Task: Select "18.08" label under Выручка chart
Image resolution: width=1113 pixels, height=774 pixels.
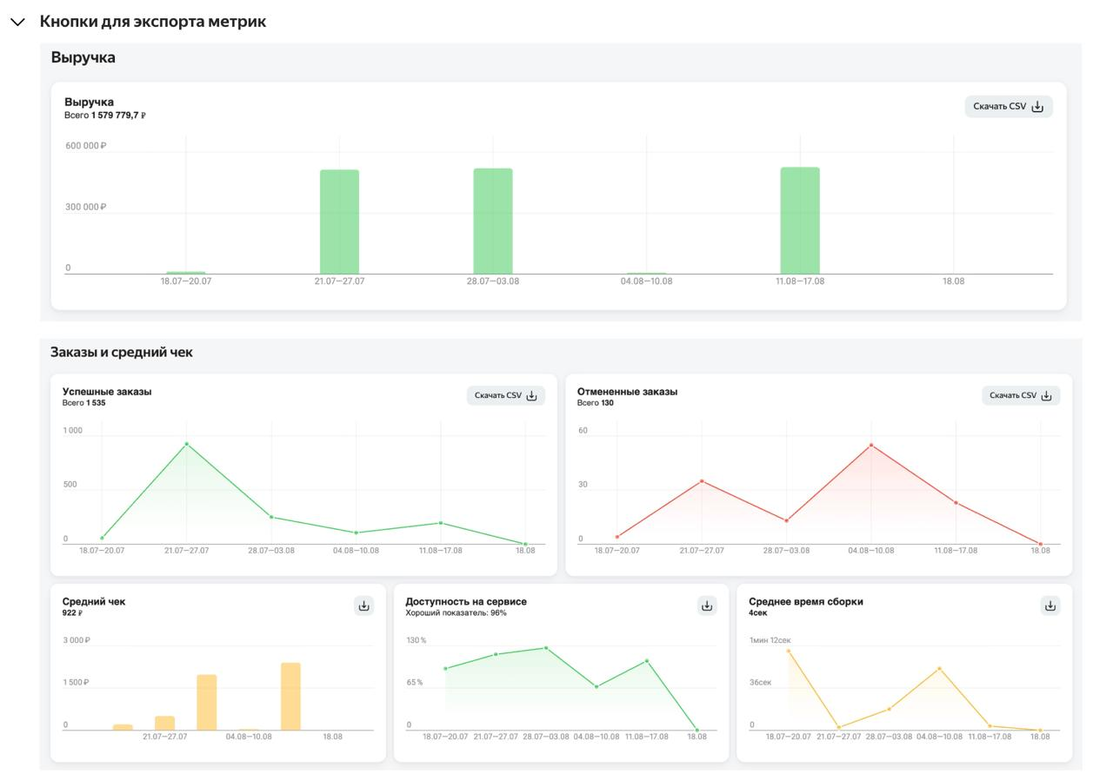Action: coord(953,281)
